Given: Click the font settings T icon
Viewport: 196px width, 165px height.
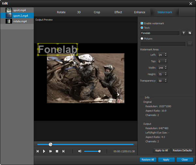Looking at the screenshot, I should pos(184,33).
